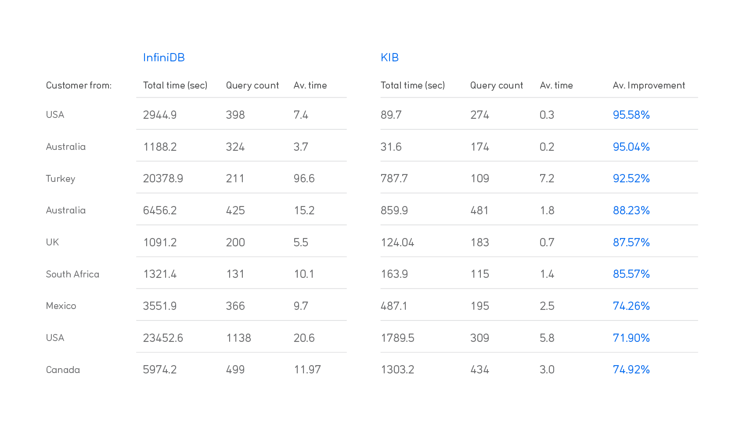Click the InfiniDB heading
Viewport: 732px width, 430px height.
point(164,57)
